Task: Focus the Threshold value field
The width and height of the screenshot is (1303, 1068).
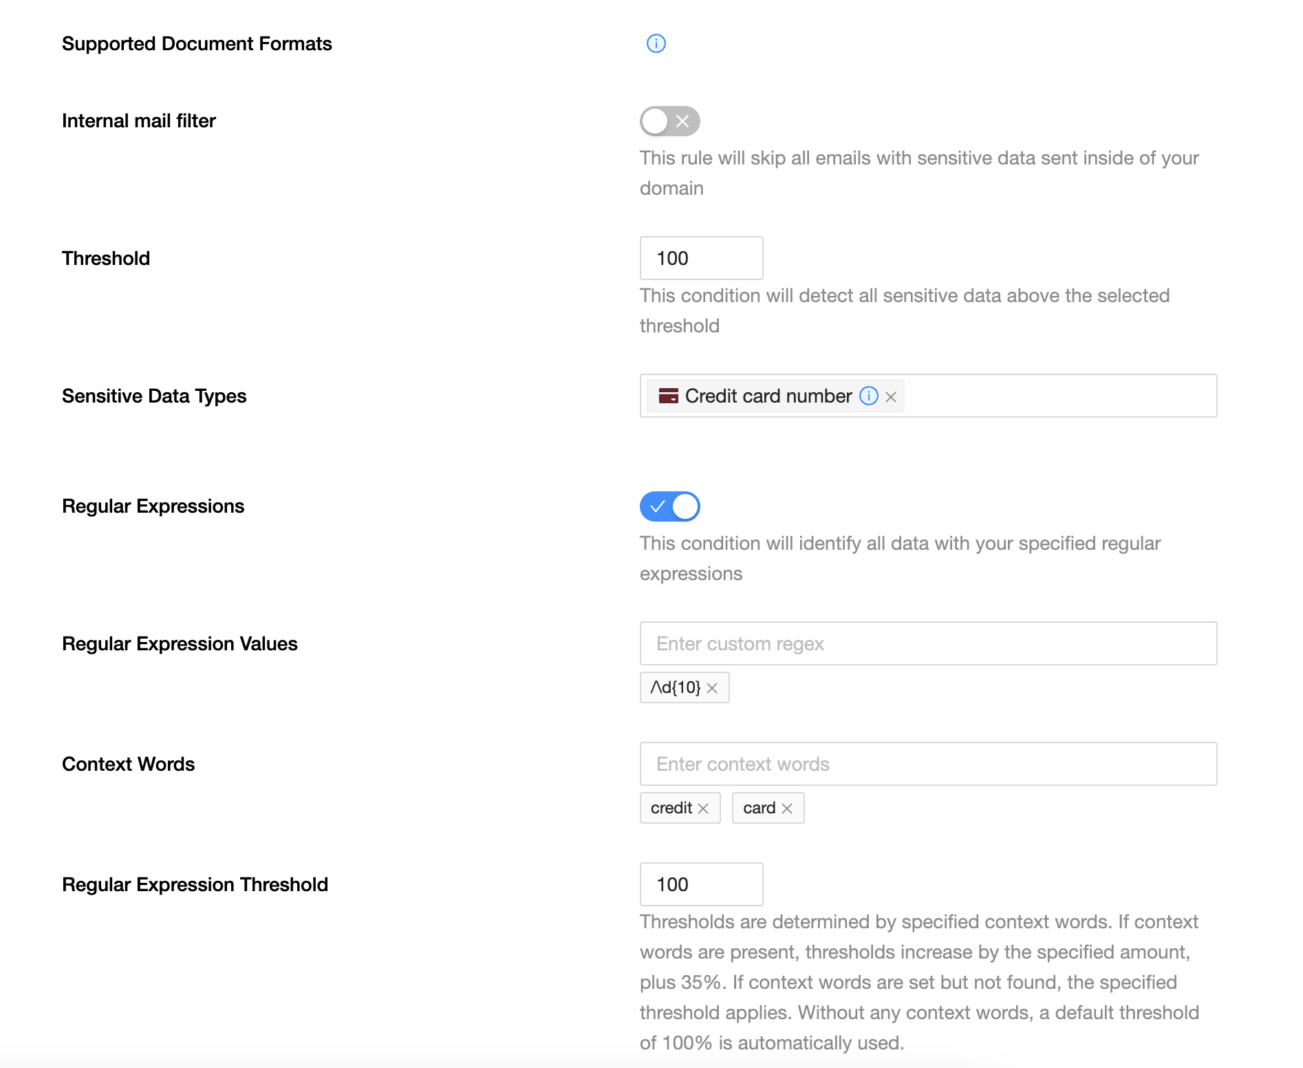Action: pos(700,258)
